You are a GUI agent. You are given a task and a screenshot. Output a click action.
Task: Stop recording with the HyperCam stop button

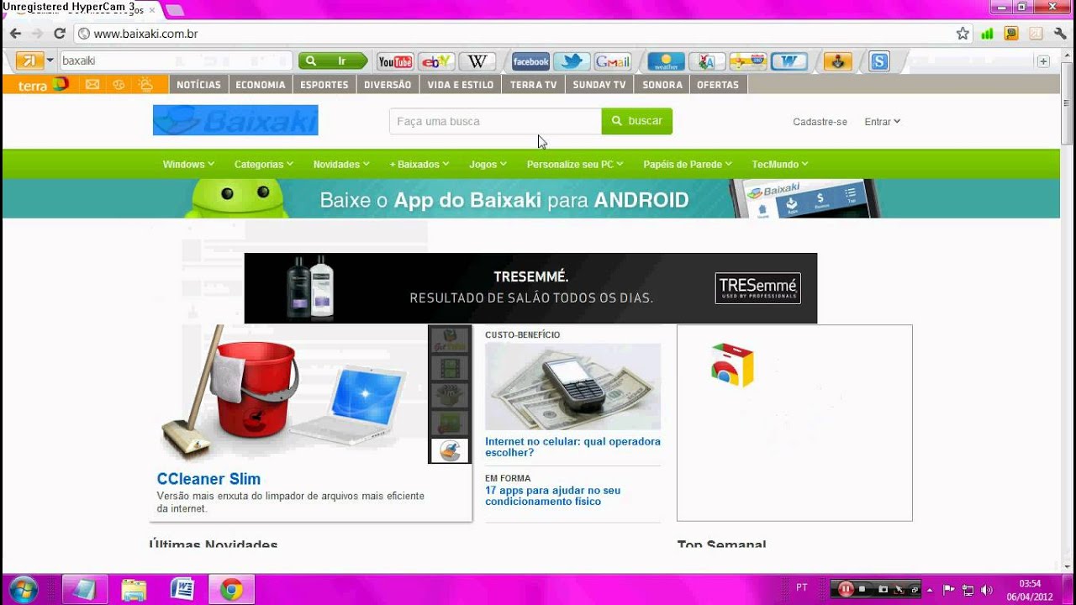[x=862, y=590]
